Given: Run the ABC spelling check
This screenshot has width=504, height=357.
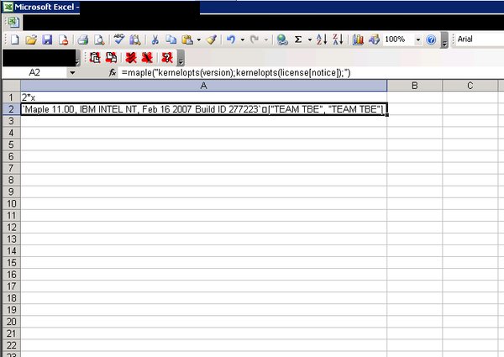Looking at the screenshot, I should pos(119,39).
